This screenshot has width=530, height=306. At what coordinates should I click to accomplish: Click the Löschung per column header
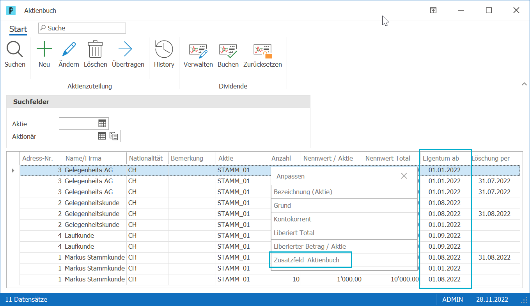tap(495, 158)
